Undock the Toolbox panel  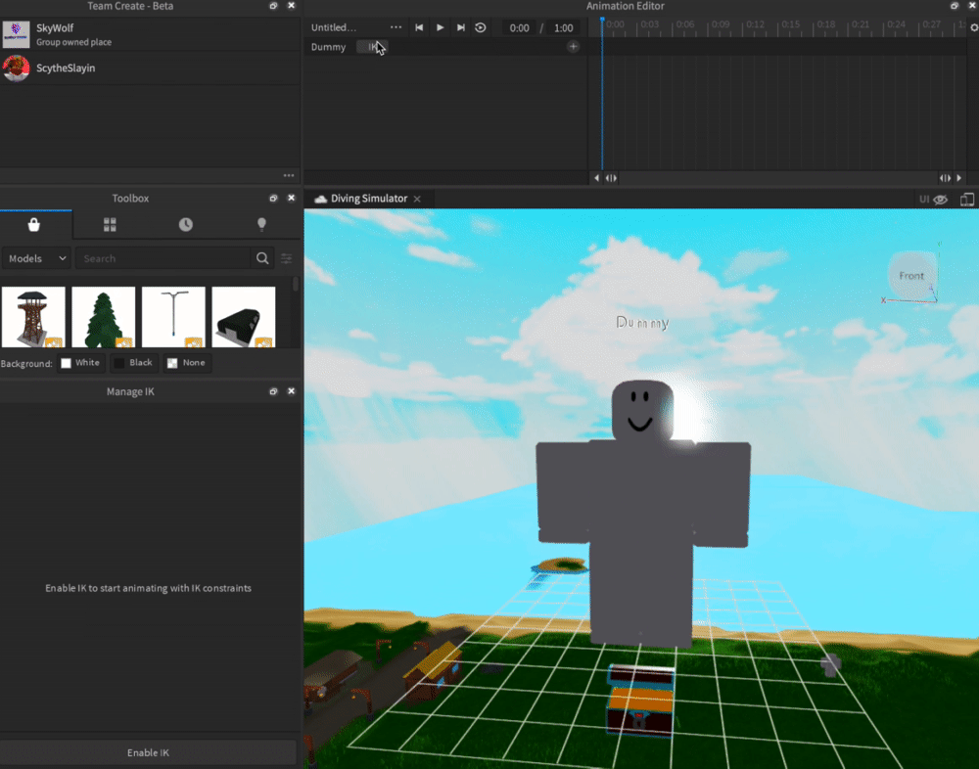coord(273,198)
